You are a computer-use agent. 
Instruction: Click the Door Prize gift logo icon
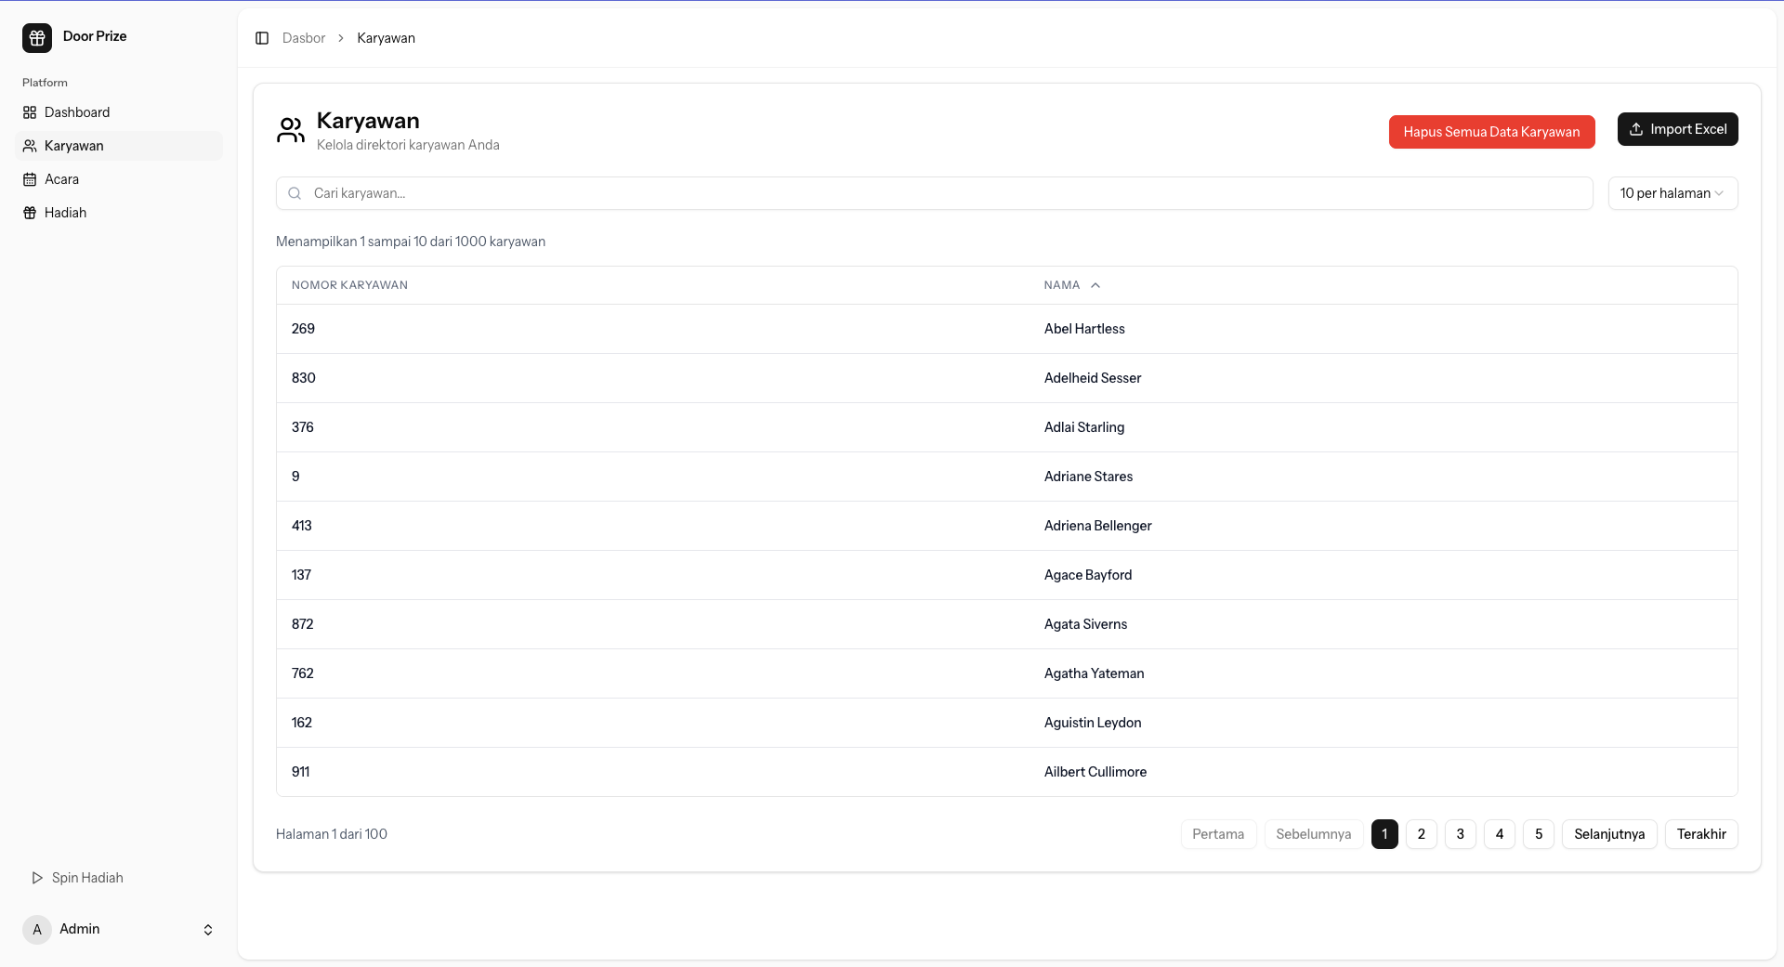coord(37,38)
